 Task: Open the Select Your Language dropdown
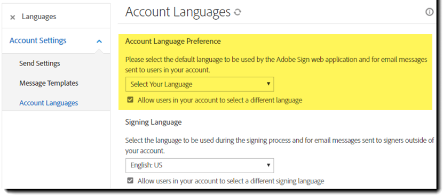click(200, 84)
